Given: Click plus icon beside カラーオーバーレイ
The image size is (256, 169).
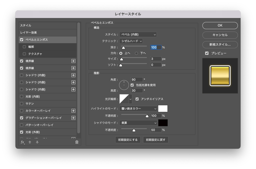Looking at the screenshot, I should 73,111.
